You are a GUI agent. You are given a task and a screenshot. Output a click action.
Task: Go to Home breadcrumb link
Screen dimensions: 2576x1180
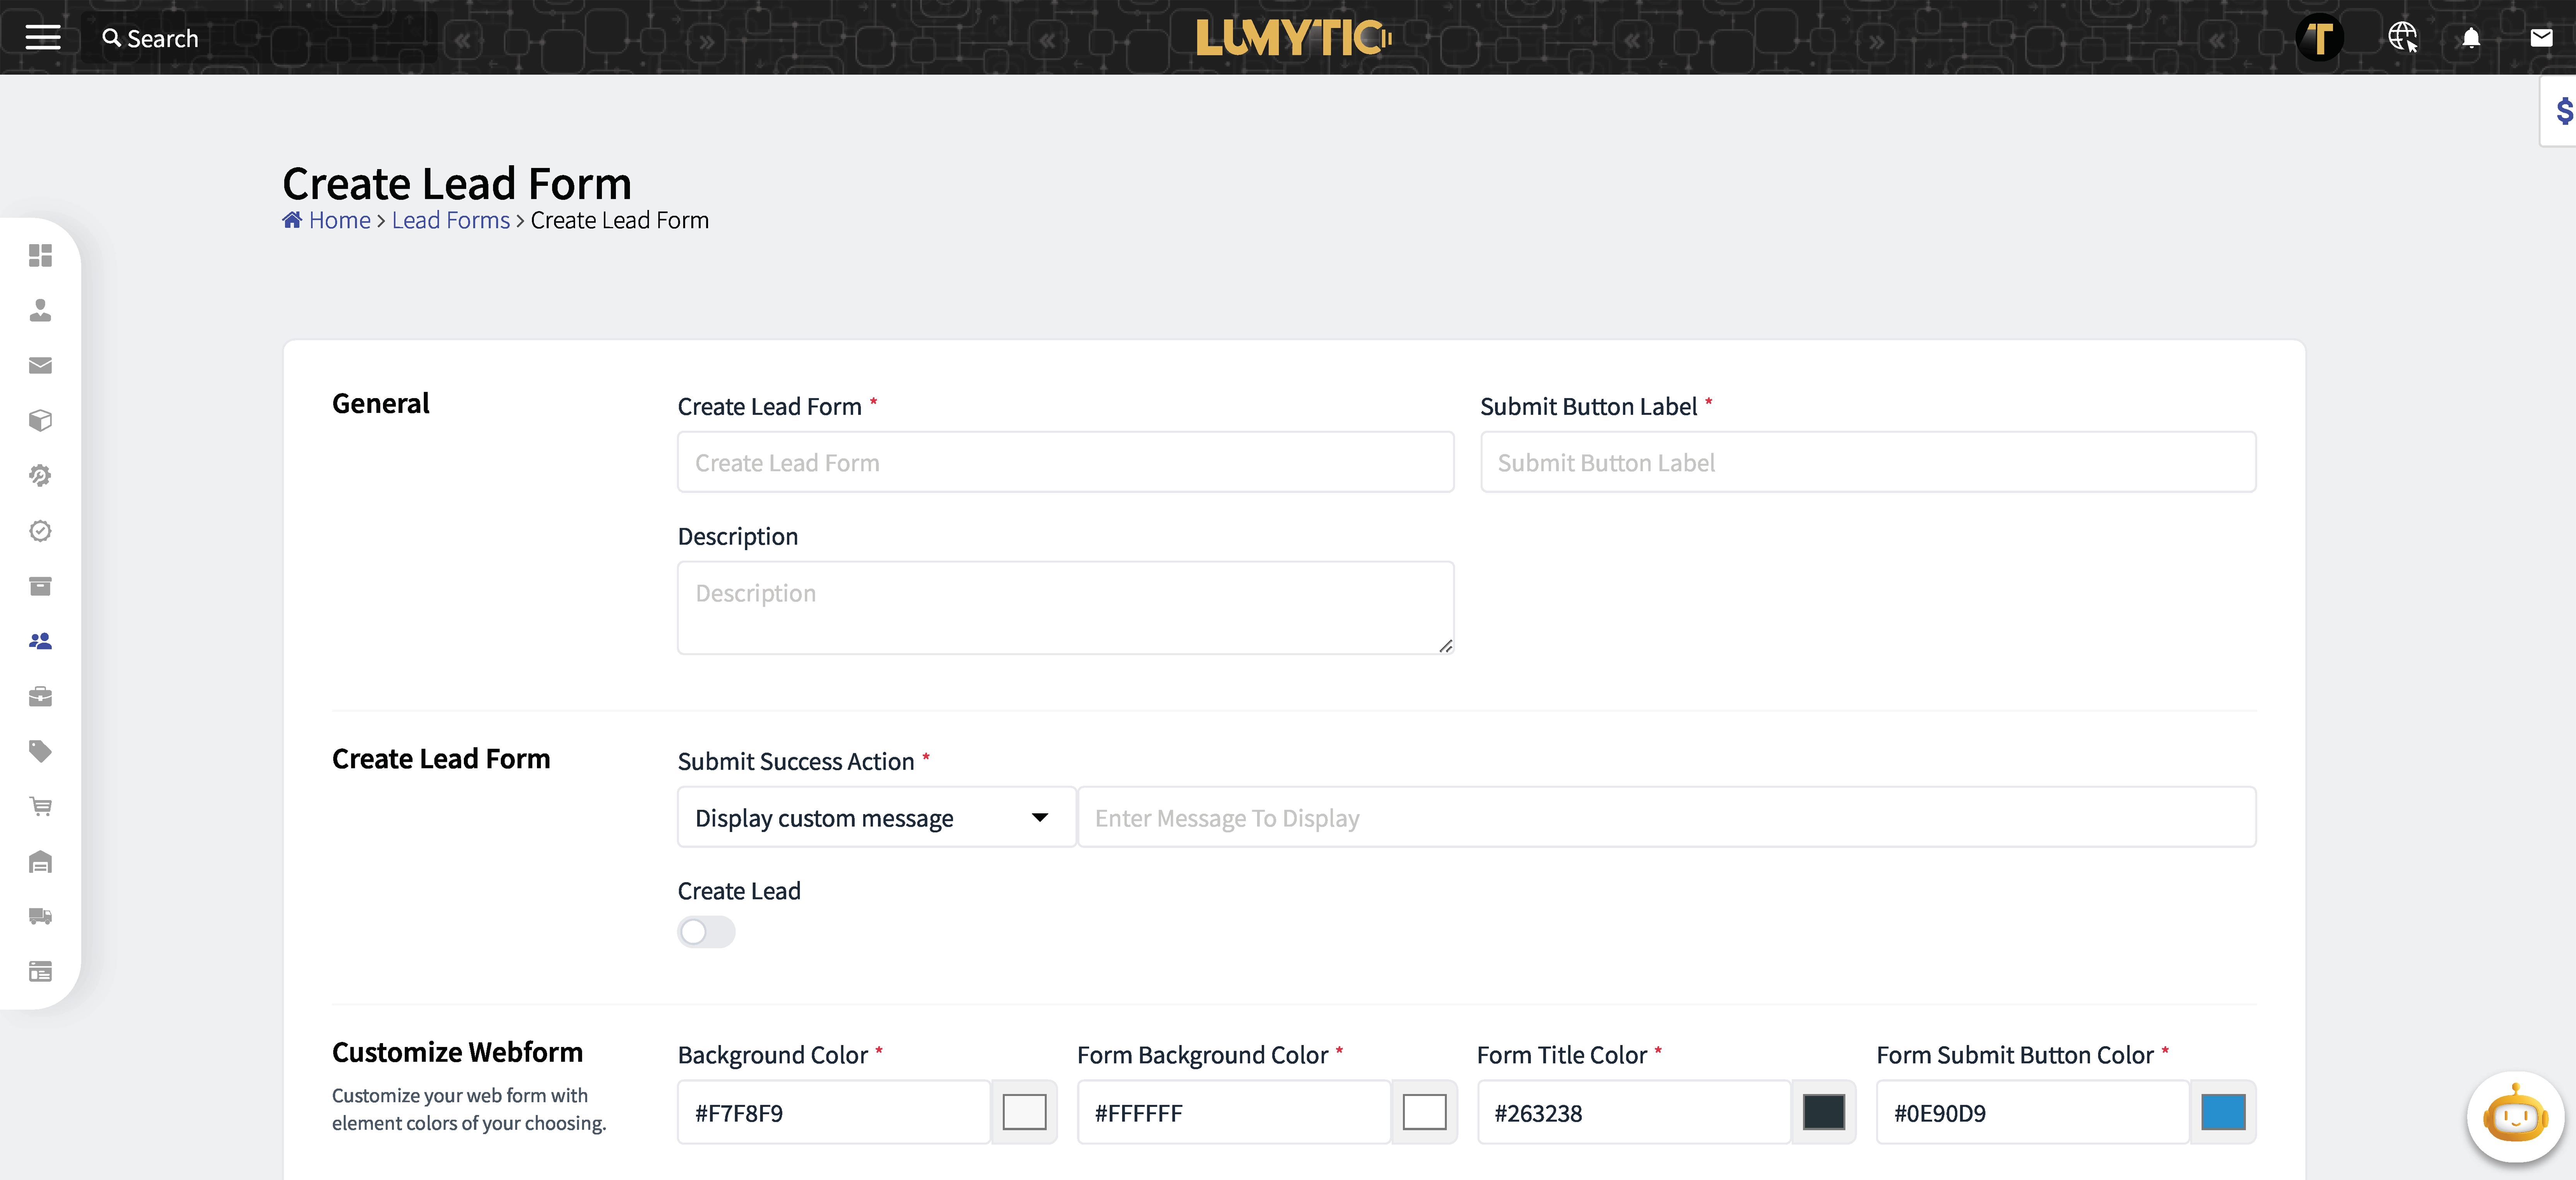pyautogui.click(x=338, y=220)
